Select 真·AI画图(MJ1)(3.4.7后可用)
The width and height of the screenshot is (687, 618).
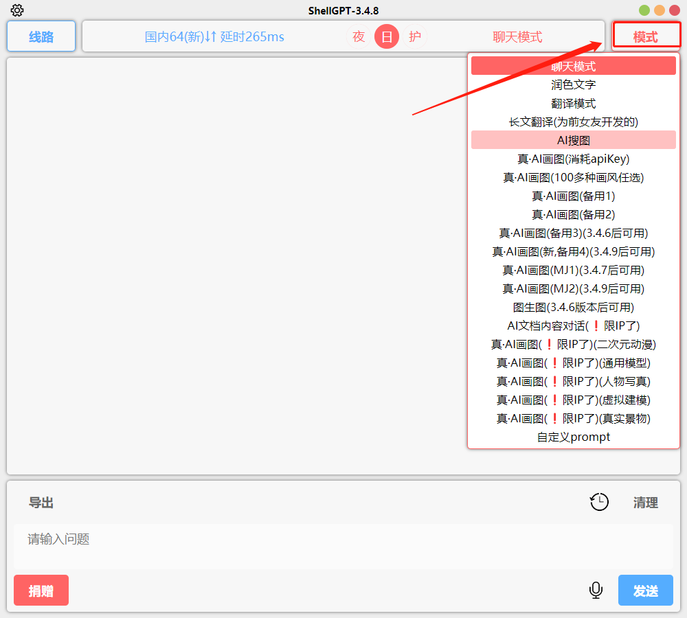point(574,271)
